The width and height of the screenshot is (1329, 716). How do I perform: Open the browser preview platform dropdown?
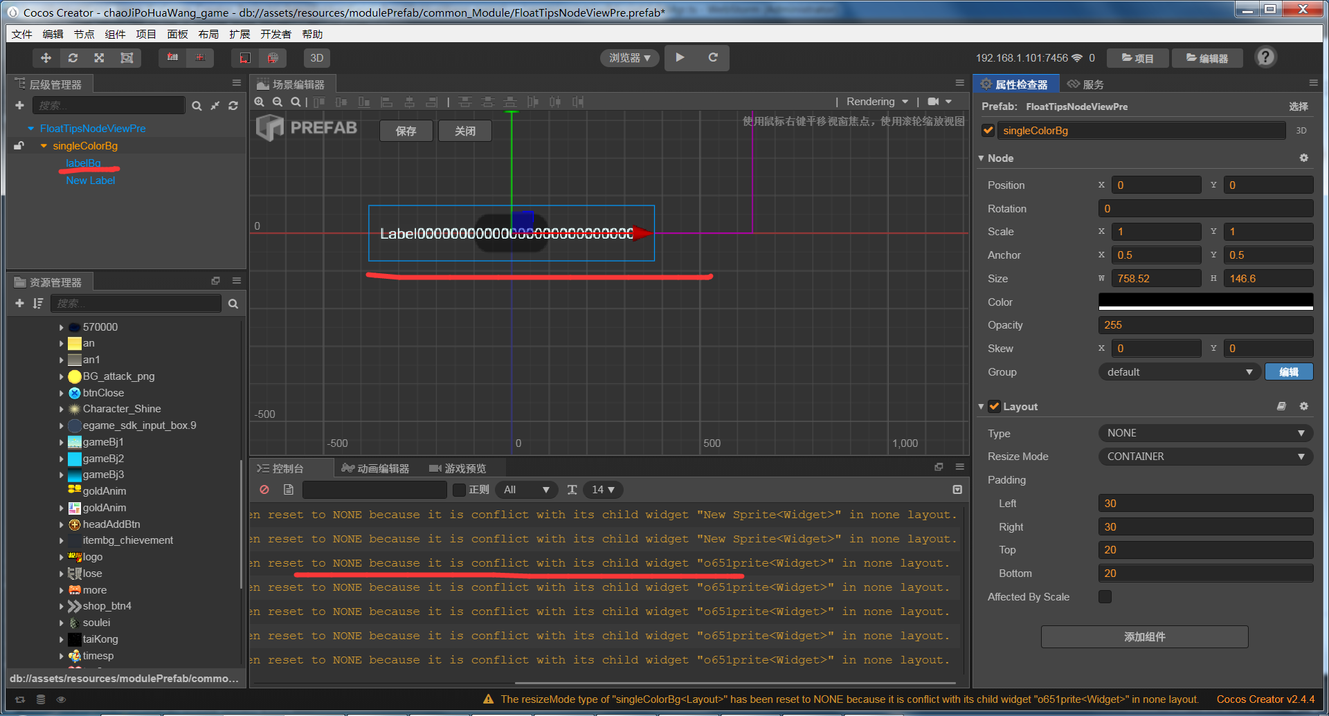(x=630, y=58)
